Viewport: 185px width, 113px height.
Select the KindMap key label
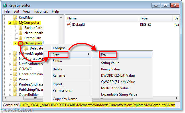click(x=26, y=17)
